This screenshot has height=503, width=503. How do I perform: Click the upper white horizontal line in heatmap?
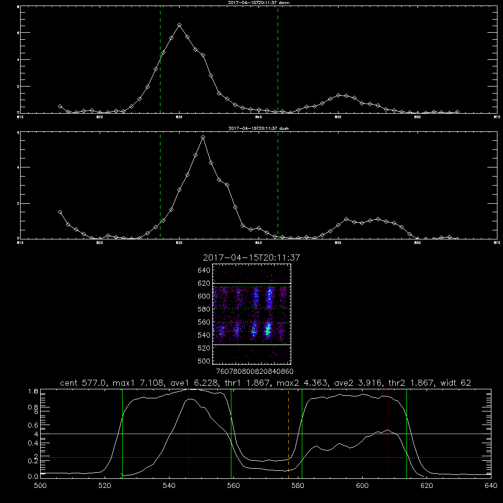click(251, 284)
